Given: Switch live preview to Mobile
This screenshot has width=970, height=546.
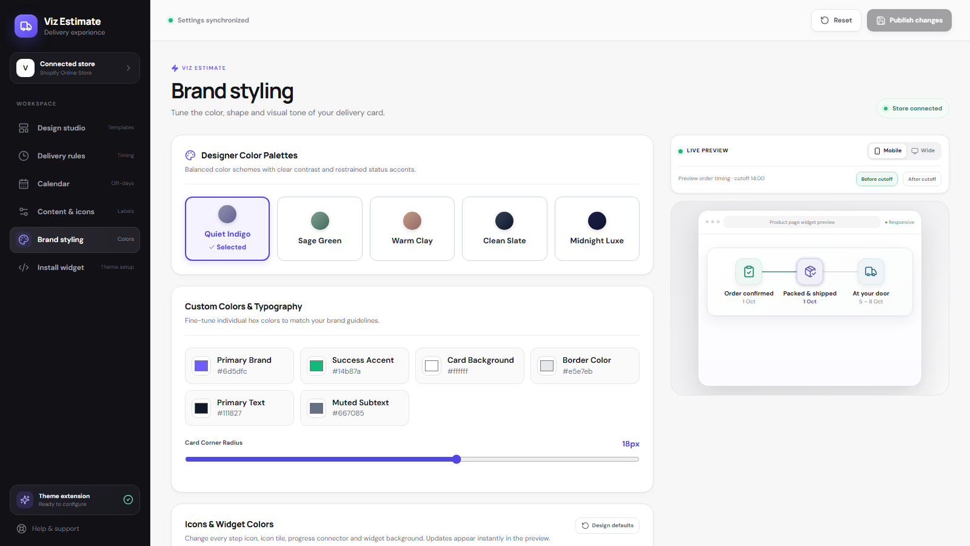Looking at the screenshot, I should (x=888, y=150).
